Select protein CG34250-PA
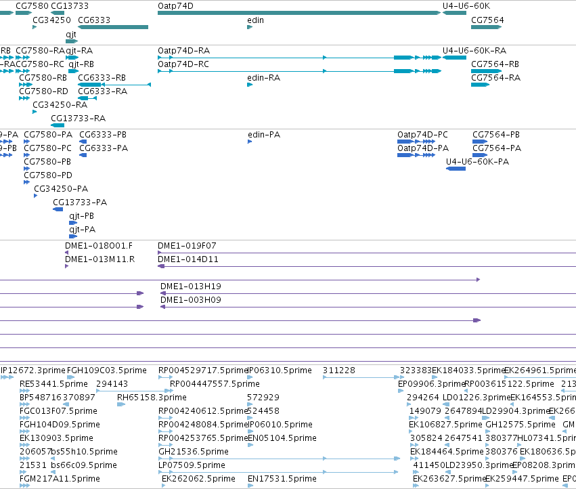The image size is (576, 489). pyautogui.click(x=36, y=196)
